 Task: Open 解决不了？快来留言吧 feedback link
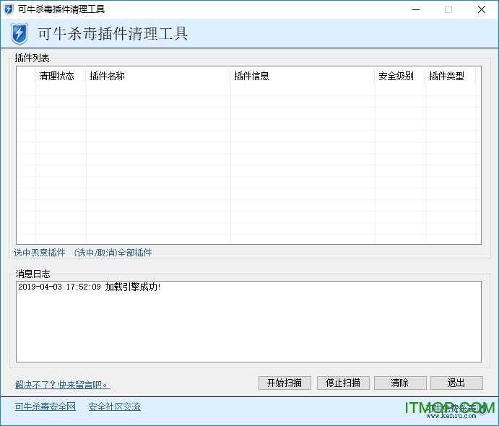(62, 385)
